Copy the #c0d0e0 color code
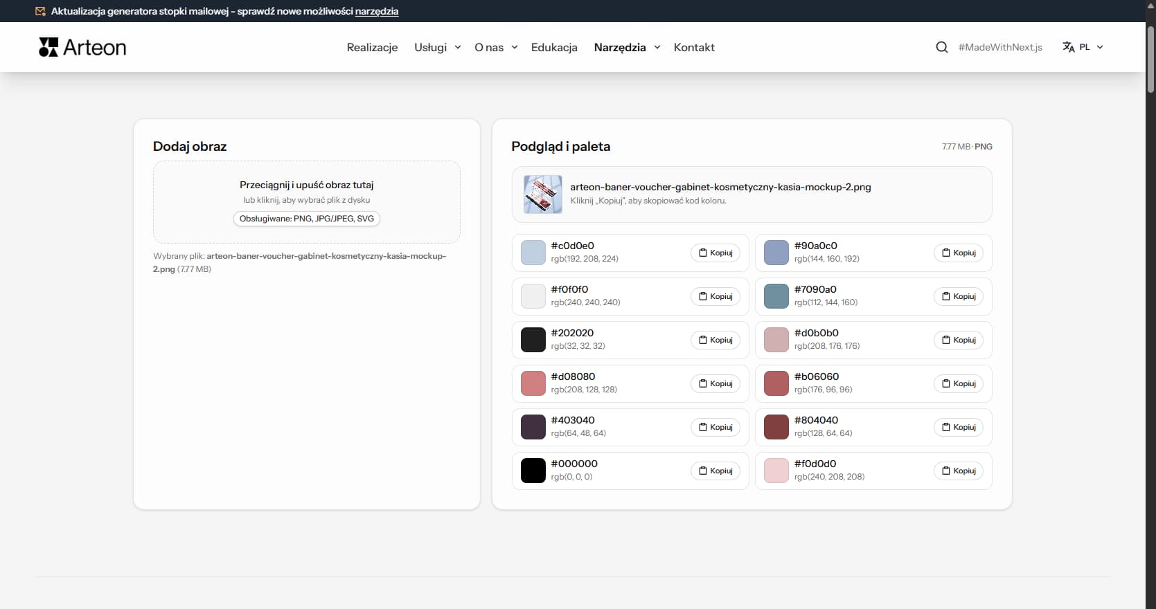 (715, 253)
